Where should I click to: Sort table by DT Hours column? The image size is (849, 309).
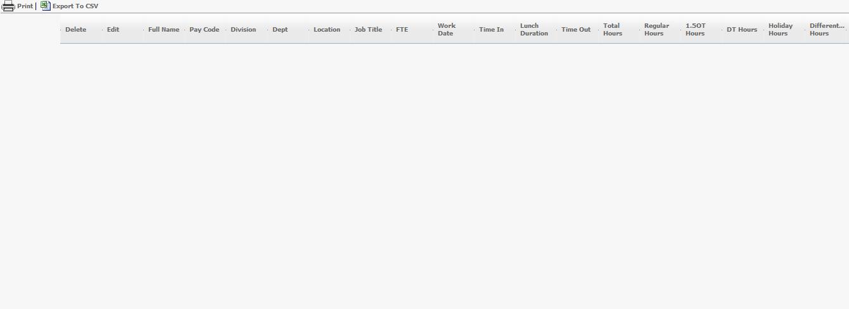(x=742, y=30)
